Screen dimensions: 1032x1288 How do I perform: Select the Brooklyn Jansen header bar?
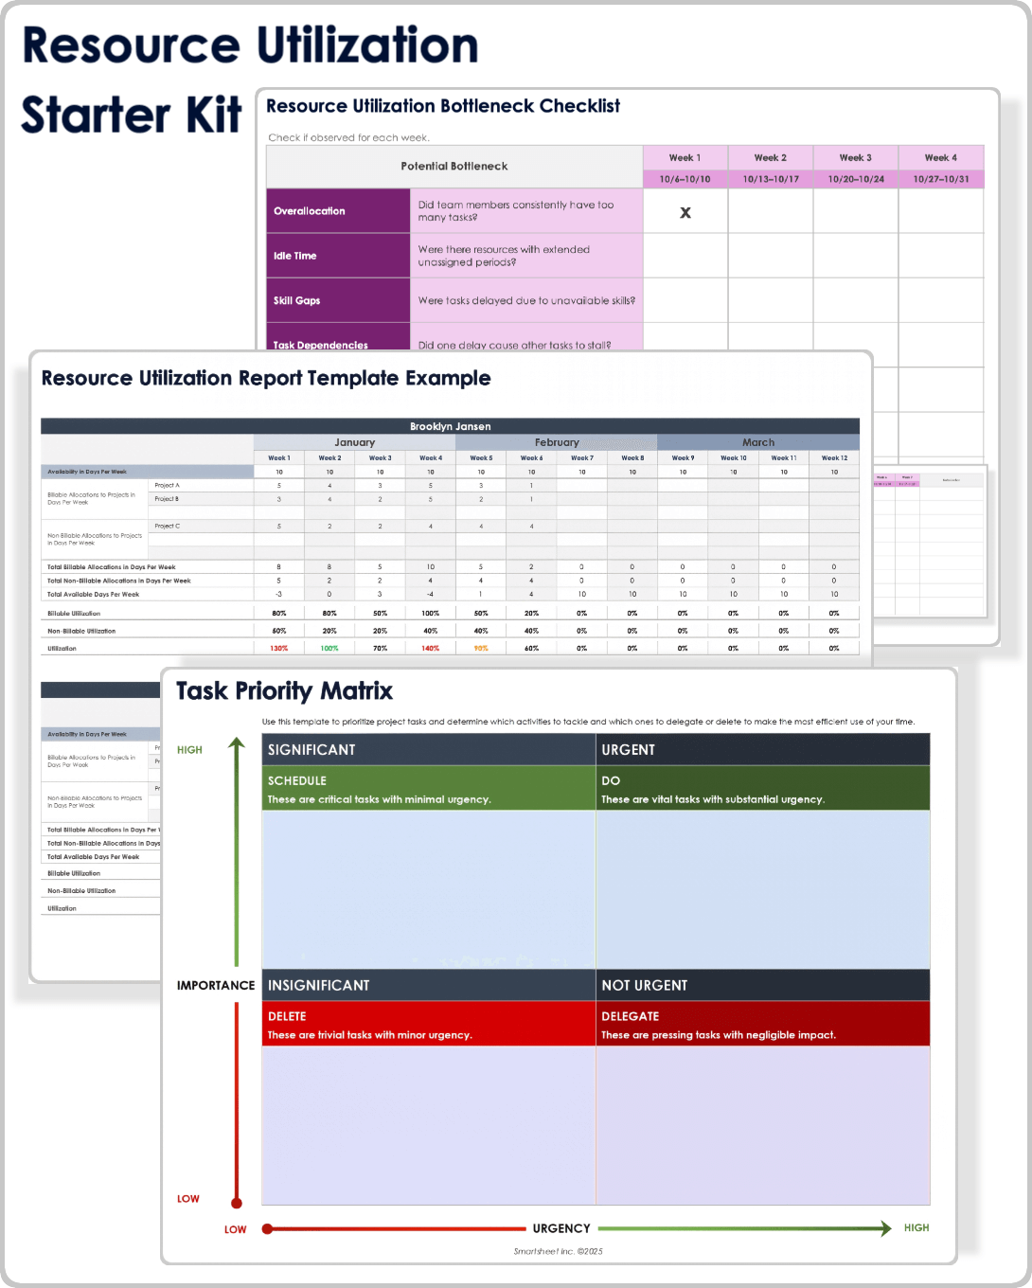point(449,426)
